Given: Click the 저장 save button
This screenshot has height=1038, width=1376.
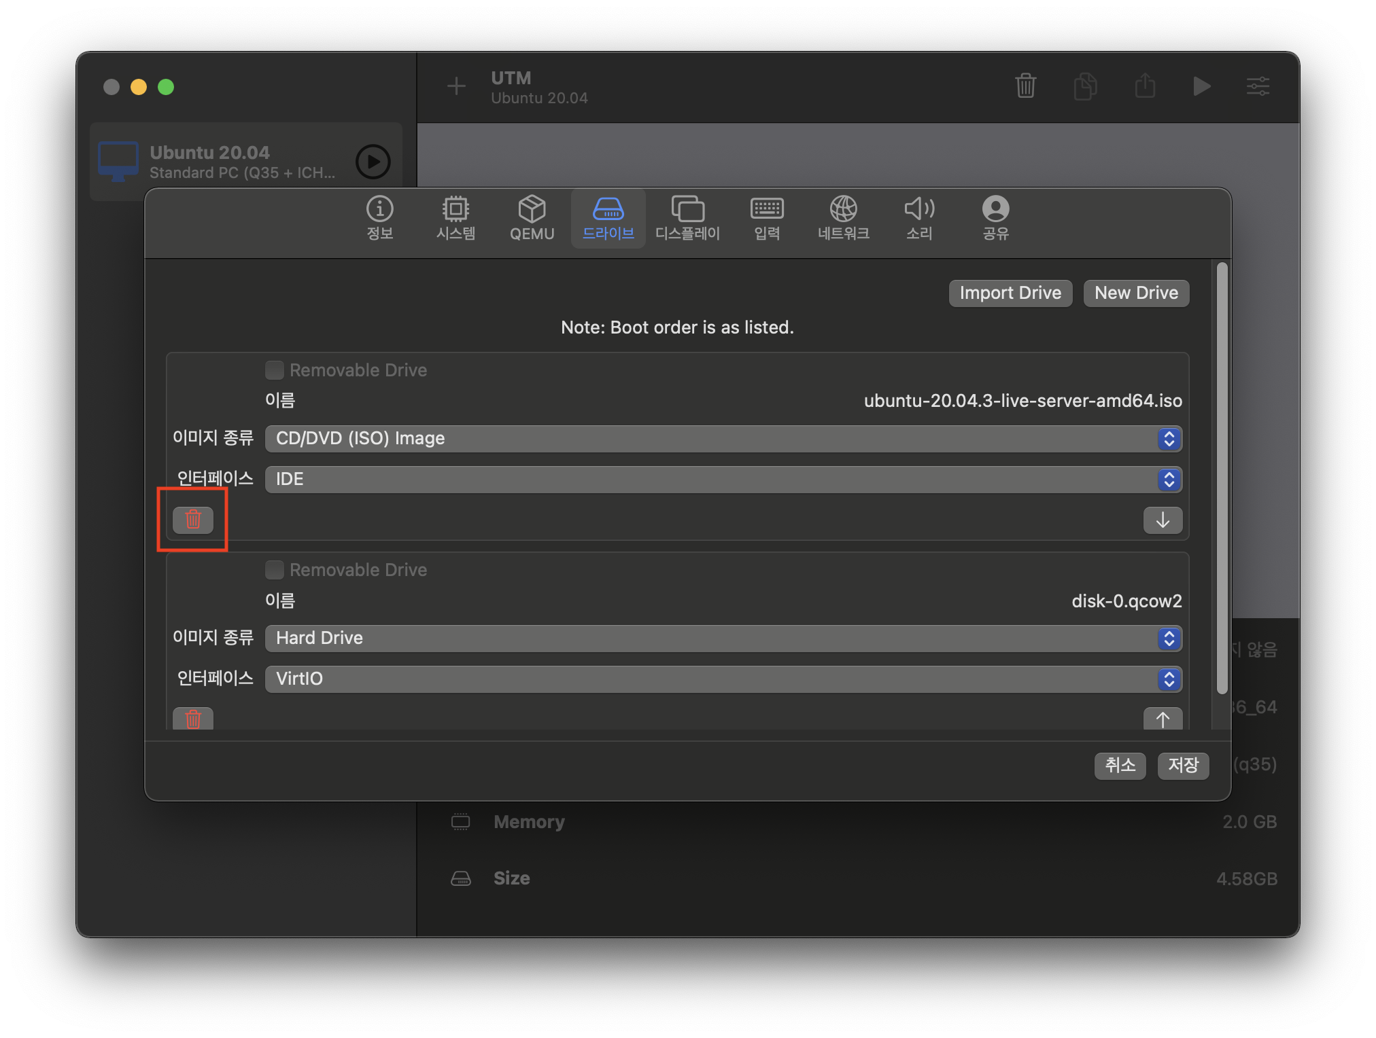Looking at the screenshot, I should tap(1183, 766).
